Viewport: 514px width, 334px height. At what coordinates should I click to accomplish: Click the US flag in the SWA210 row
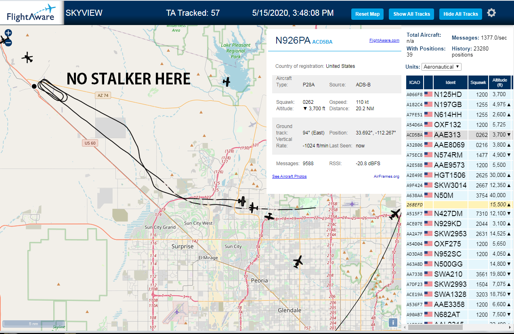click(x=428, y=274)
